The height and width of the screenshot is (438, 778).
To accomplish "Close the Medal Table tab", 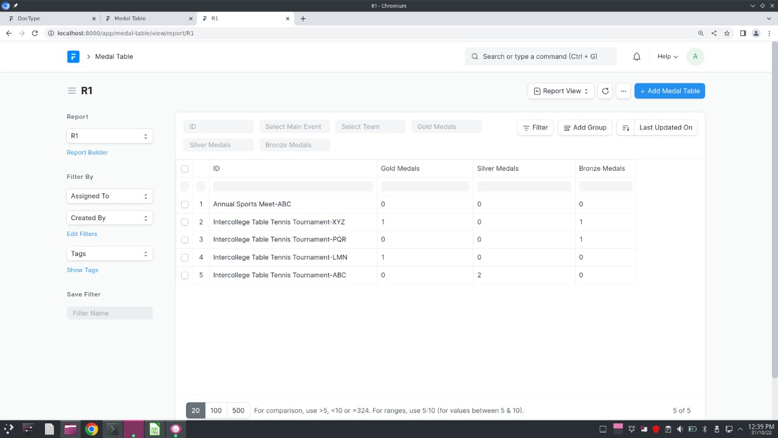I will [x=191, y=18].
